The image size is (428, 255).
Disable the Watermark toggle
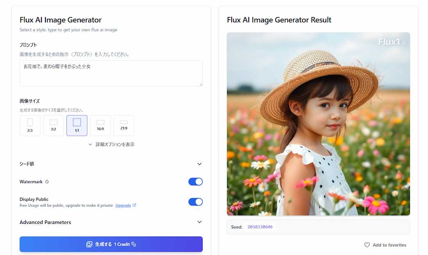(196, 182)
